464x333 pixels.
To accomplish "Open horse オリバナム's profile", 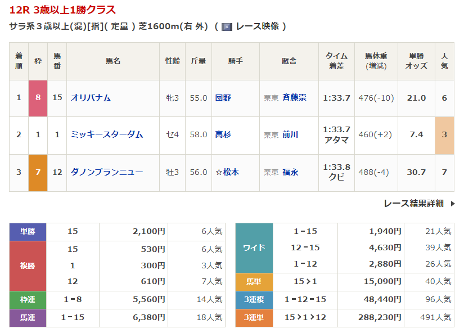I will click(91, 98).
